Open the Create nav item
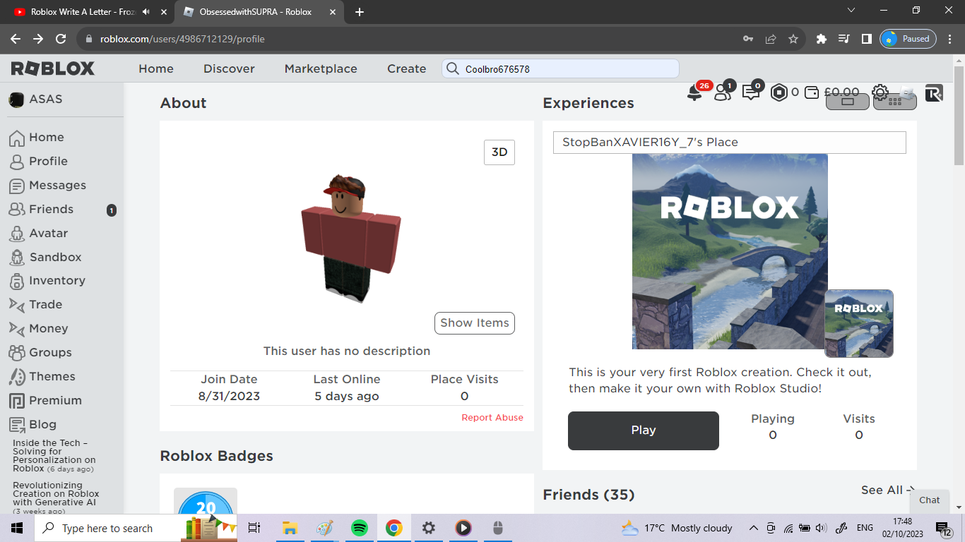This screenshot has height=542, width=965. click(x=407, y=68)
